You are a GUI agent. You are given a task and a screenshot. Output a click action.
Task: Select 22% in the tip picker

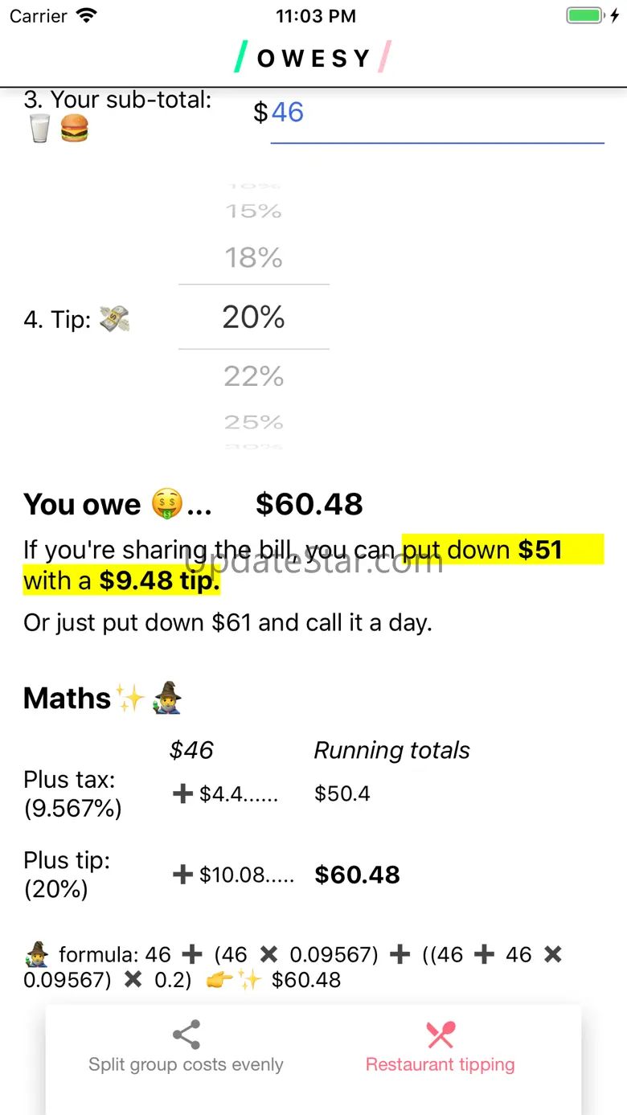(254, 375)
